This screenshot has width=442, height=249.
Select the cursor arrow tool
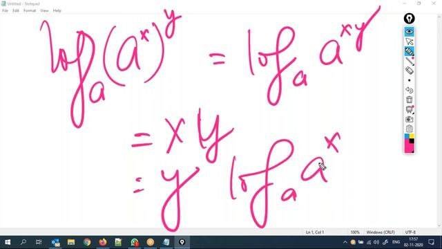point(410,41)
